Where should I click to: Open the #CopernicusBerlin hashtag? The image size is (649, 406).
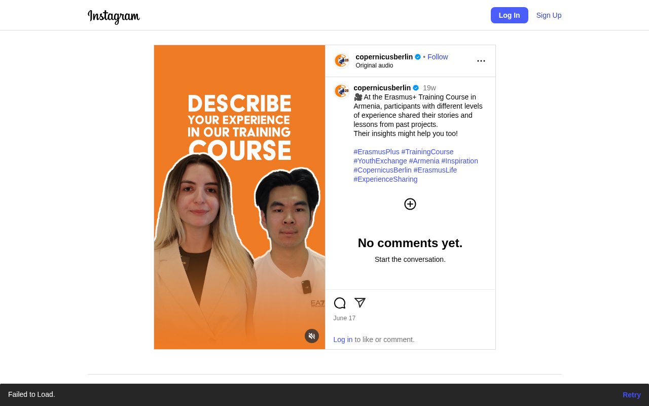(382, 170)
